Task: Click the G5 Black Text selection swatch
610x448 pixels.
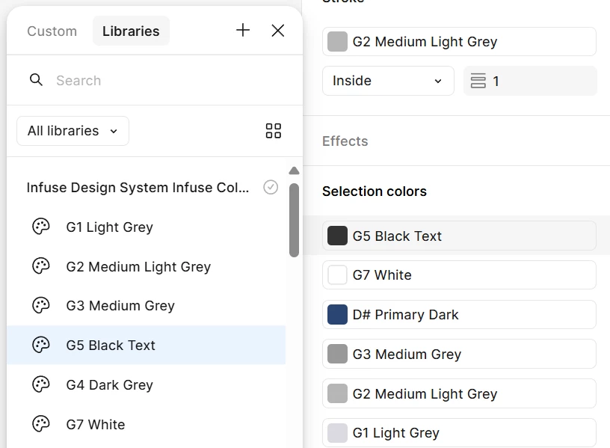Action: [338, 236]
